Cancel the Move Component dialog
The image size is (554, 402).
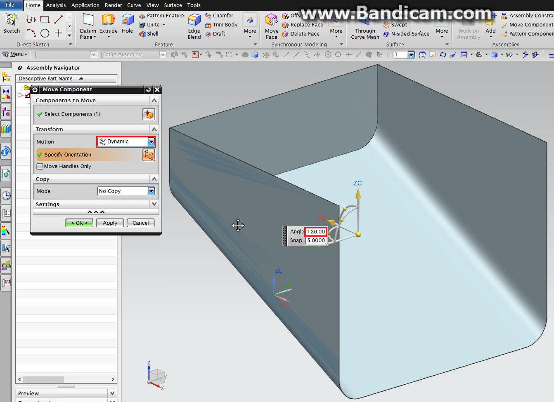pos(141,223)
